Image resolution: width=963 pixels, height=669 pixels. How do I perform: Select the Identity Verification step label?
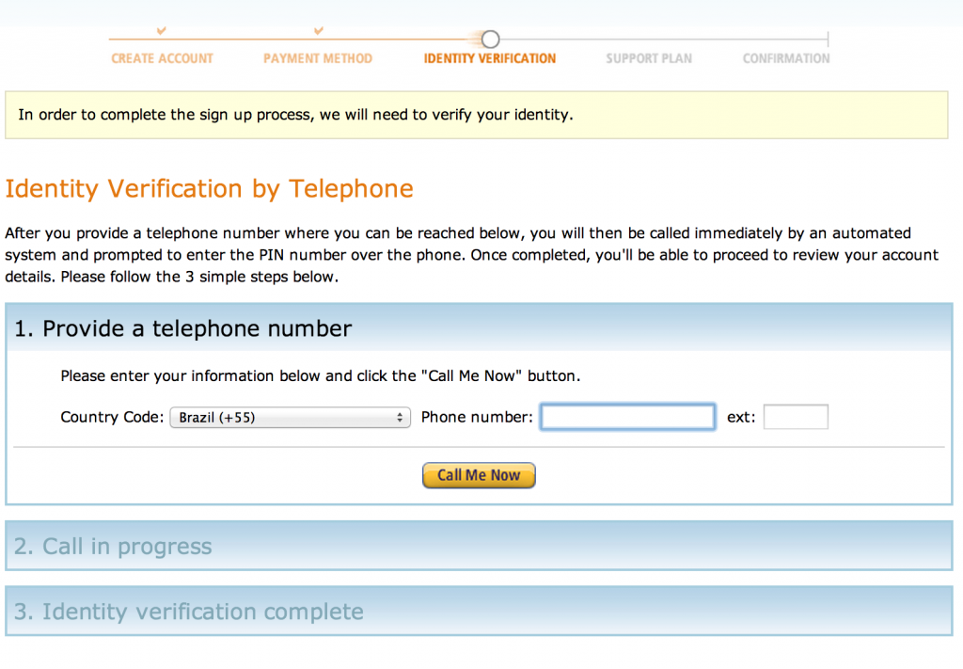tap(489, 58)
